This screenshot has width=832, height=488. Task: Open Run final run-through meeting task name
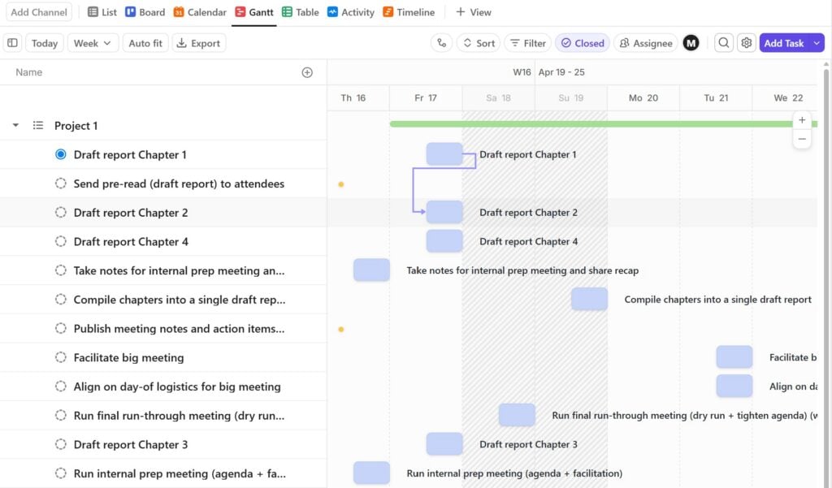tap(179, 416)
